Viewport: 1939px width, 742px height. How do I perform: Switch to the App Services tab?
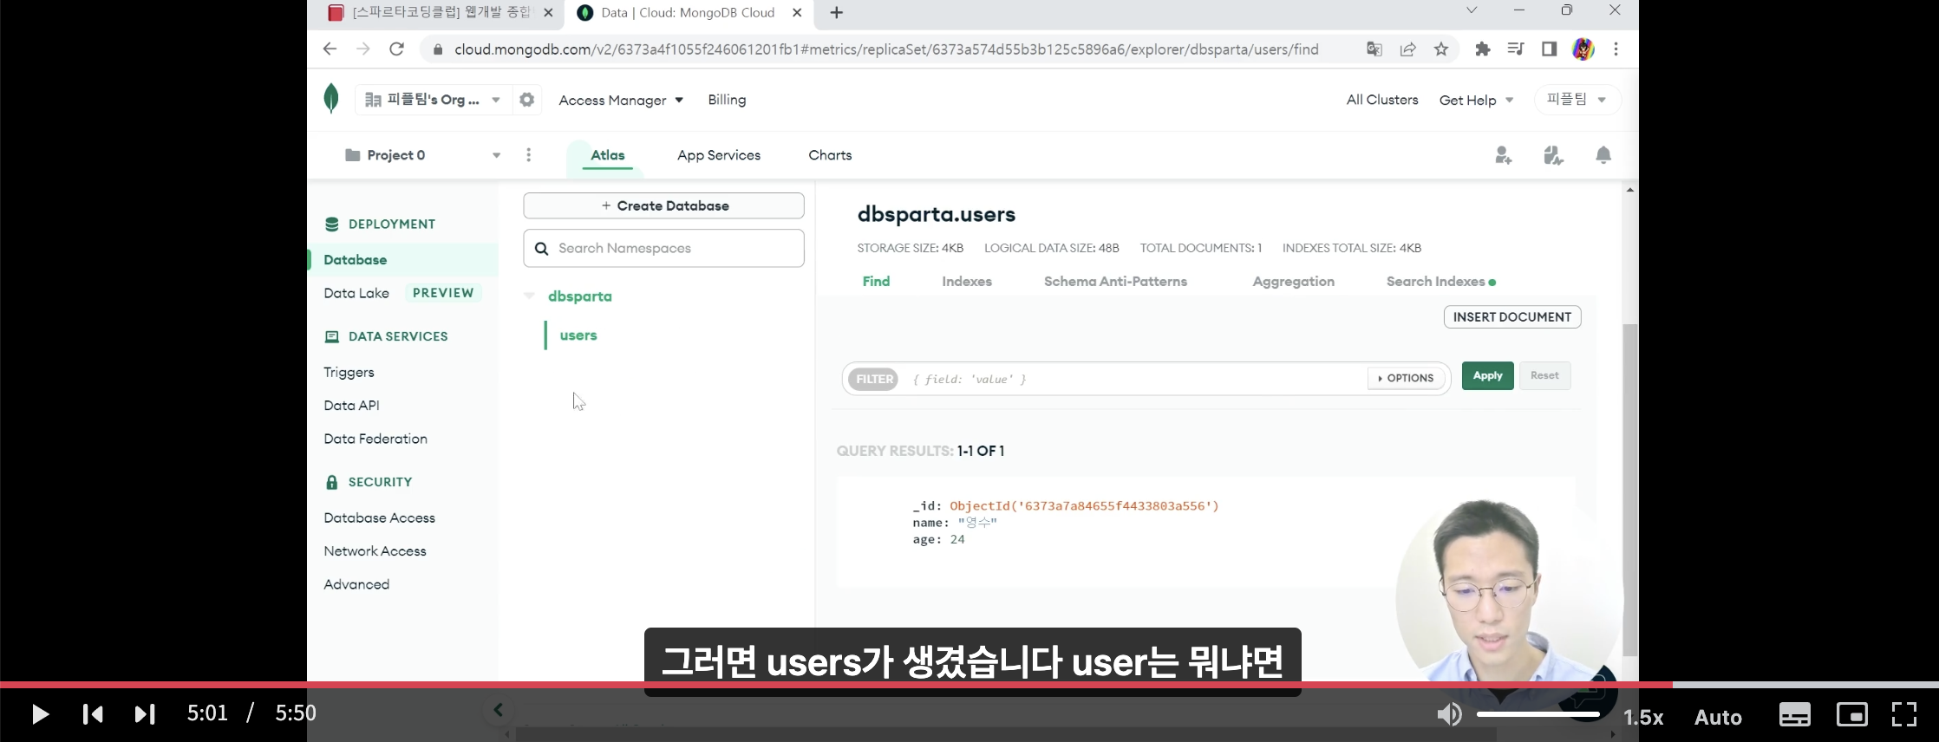(x=719, y=155)
